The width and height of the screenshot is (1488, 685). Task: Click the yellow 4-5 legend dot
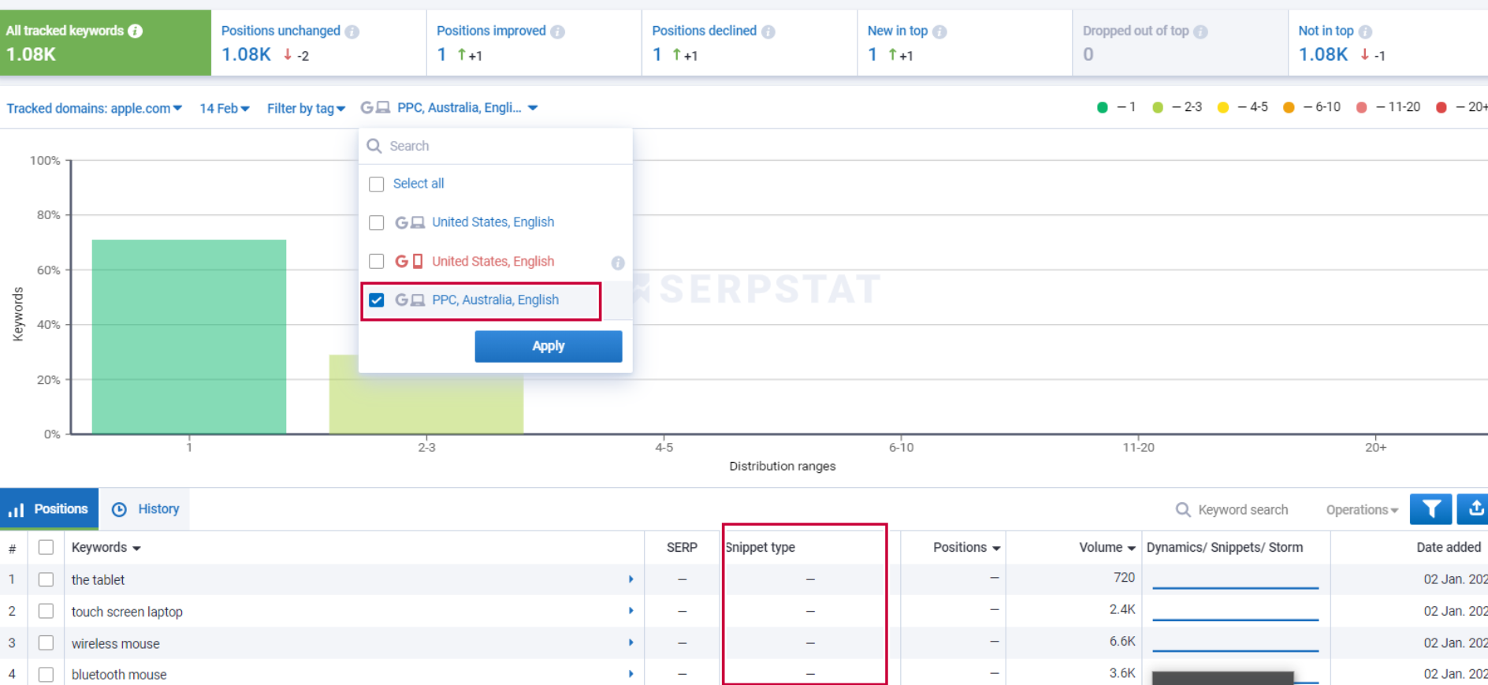pos(1223,107)
